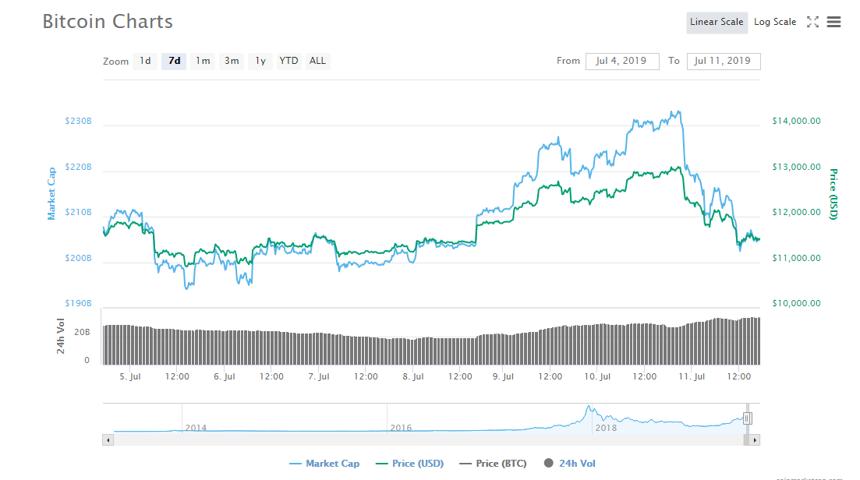Image resolution: width=860 pixels, height=480 pixels.
Task: Click the 5. Jul date axis label
Action: click(x=130, y=376)
